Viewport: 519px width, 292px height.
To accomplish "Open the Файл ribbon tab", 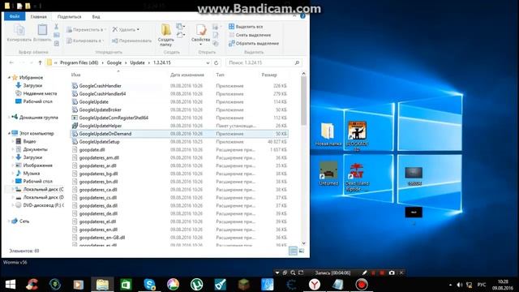I will pyautogui.click(x=15, y=16).
